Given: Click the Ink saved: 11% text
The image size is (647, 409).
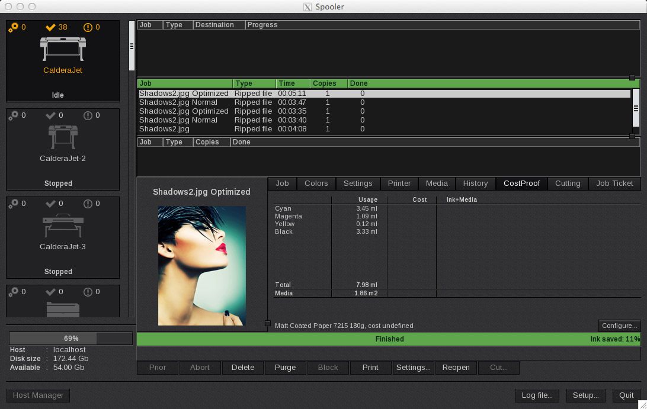Looking at the screenshot, I should 615,339.
